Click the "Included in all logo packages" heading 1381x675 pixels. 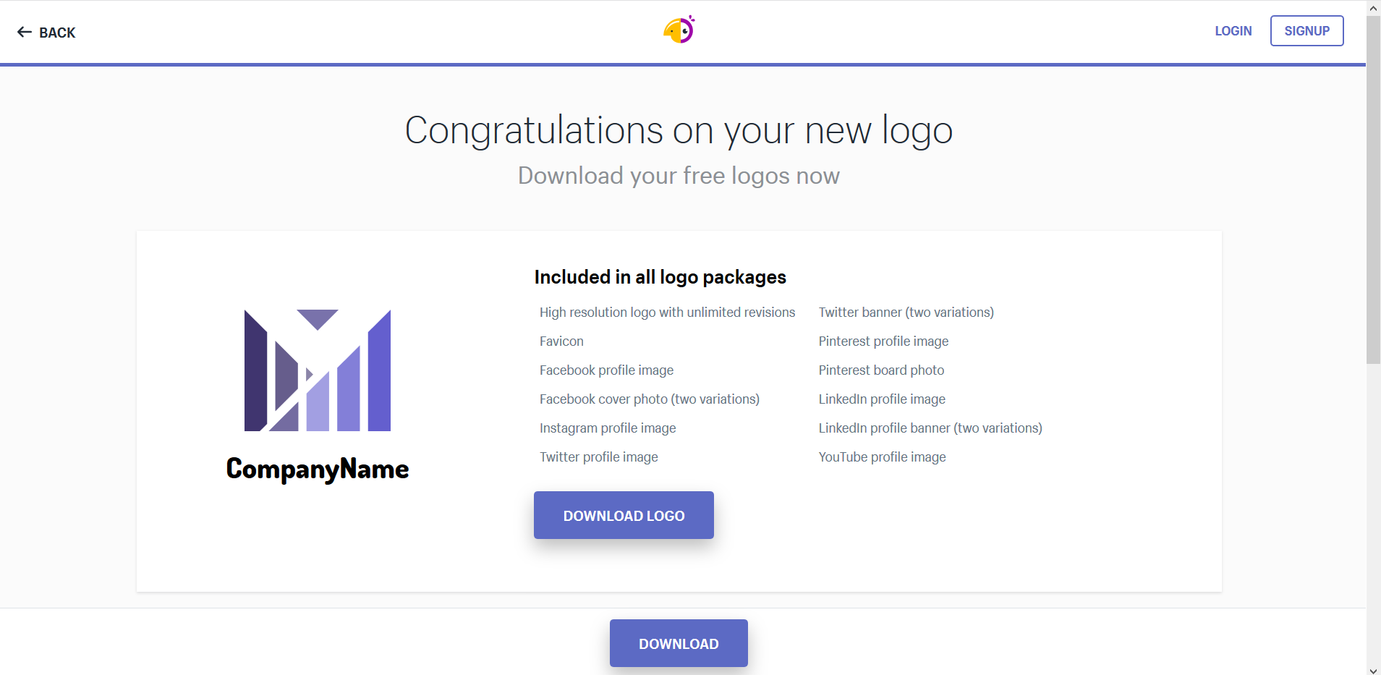click(660, 277)
